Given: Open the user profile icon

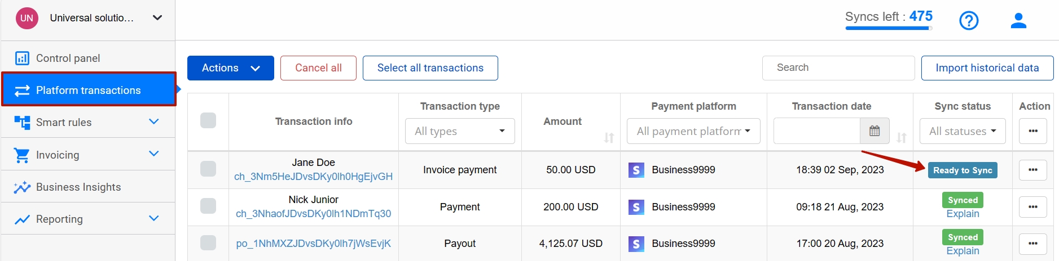Looking at the screenshot, I should coord(1018,21).
